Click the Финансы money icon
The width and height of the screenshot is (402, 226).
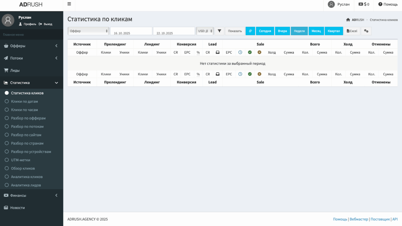[6, 195]
